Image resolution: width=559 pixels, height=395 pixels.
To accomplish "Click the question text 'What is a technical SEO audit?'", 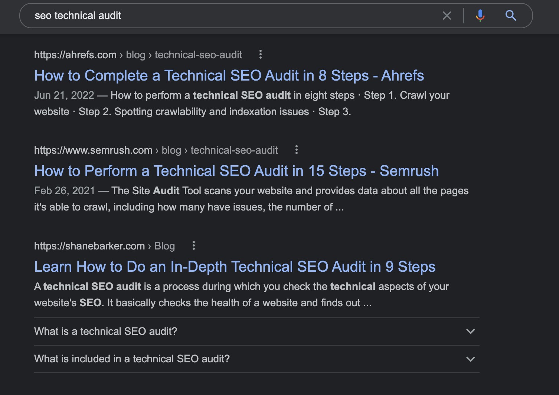I will point(106,331).
